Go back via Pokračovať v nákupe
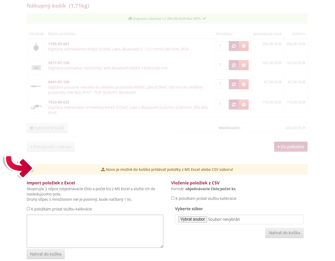 (51, 147)
